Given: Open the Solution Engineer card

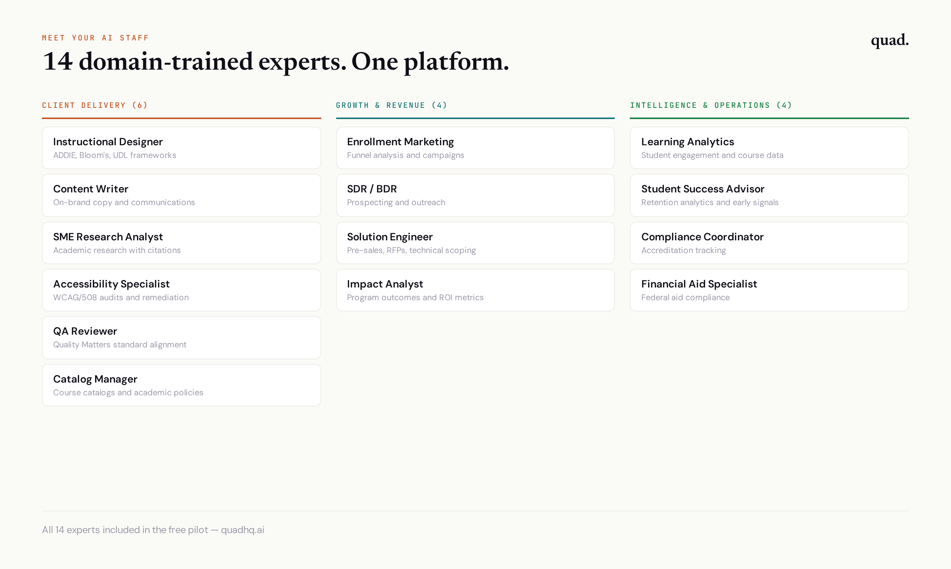Looking at the screenshot, I should point(475,243).
